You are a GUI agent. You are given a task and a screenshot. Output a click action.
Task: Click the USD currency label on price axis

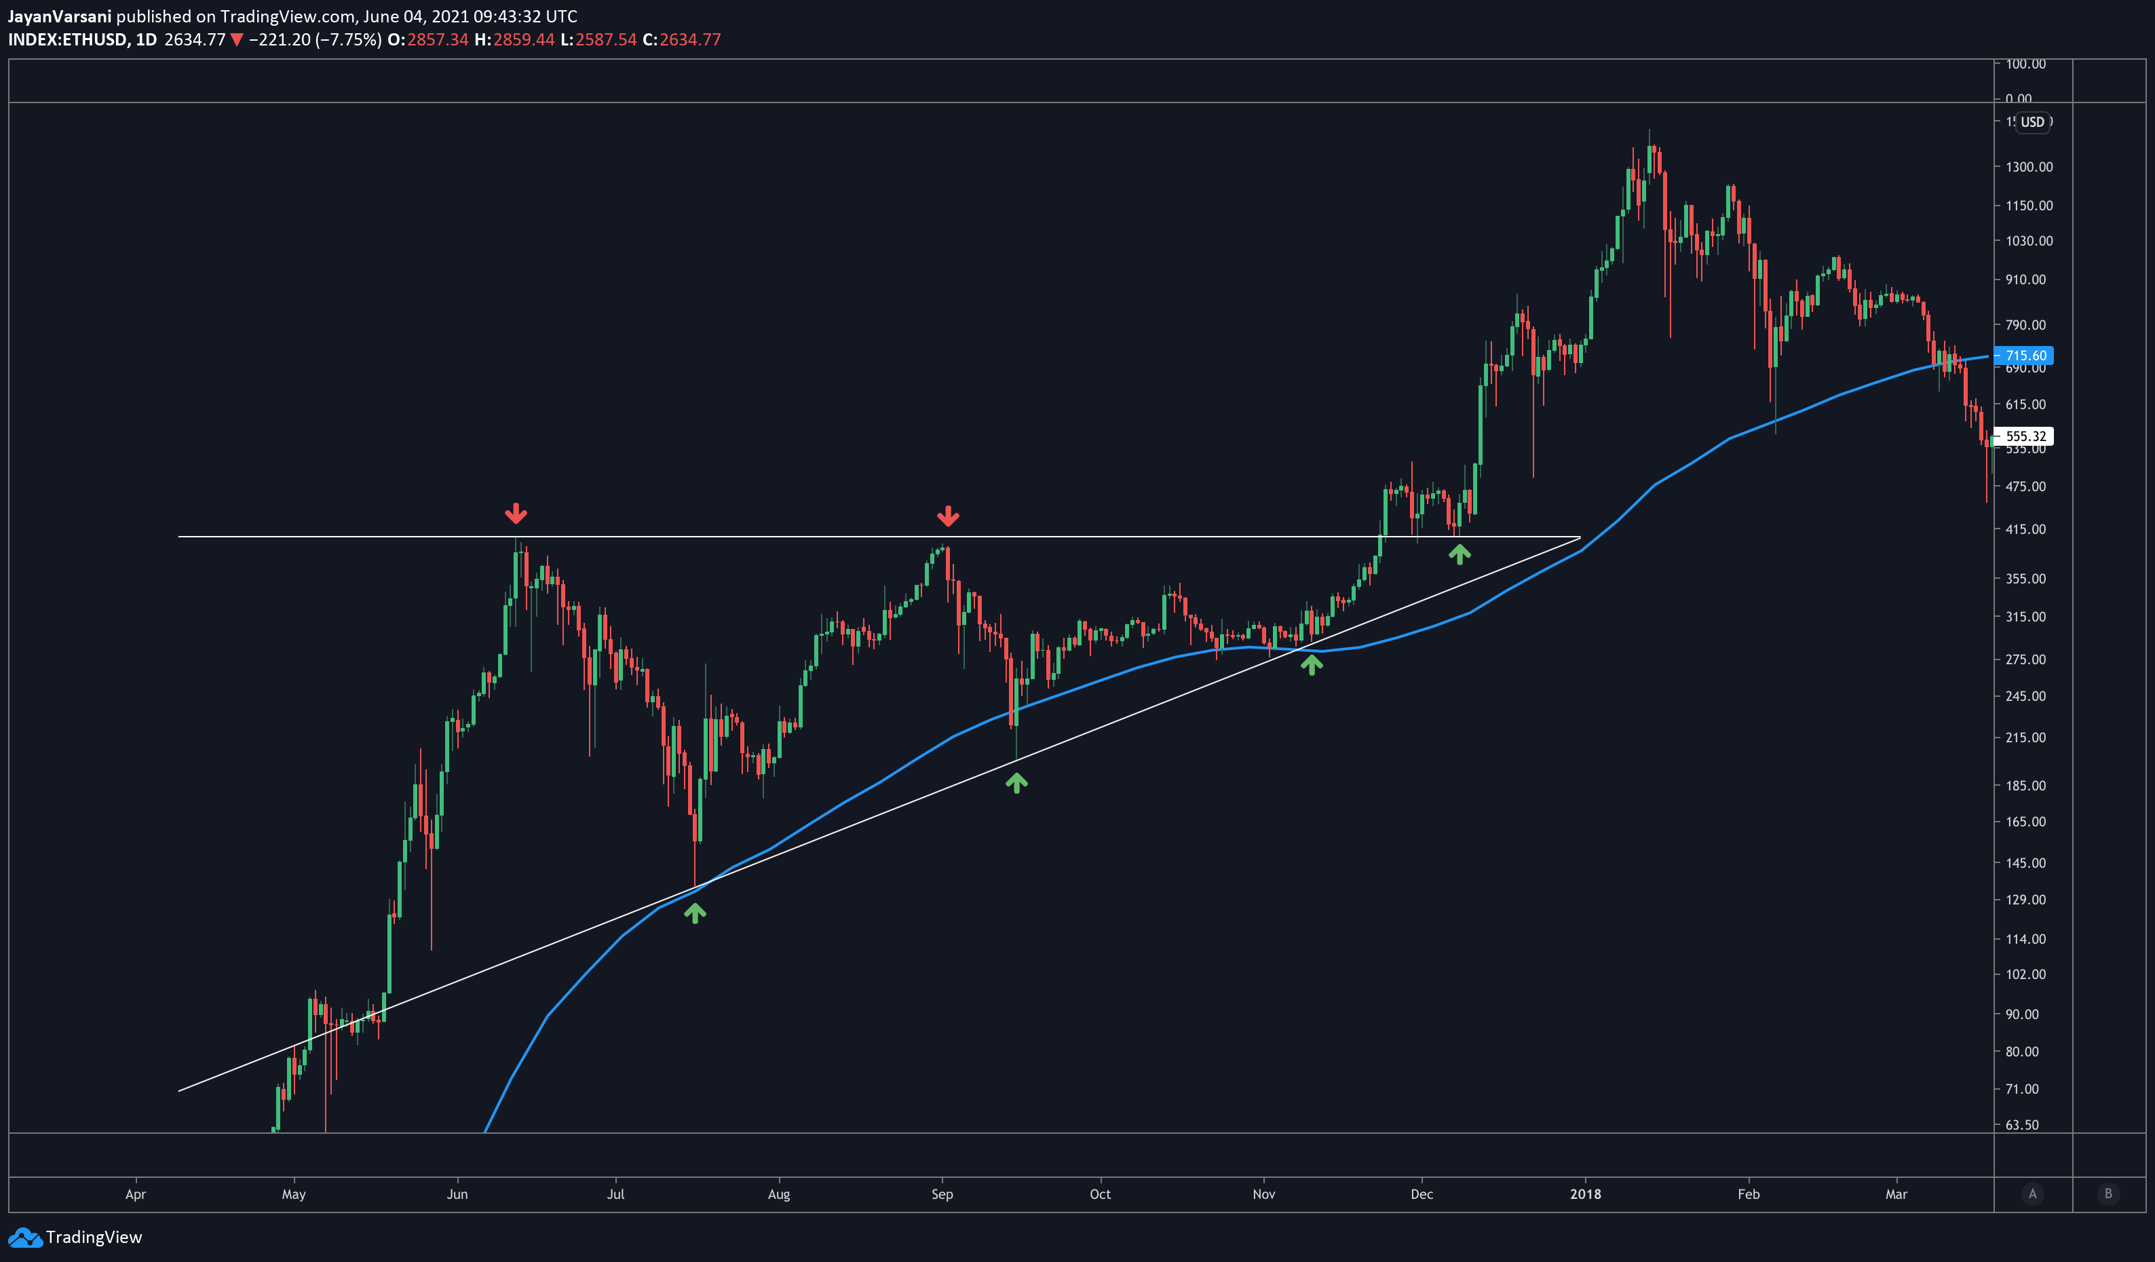2032,122
